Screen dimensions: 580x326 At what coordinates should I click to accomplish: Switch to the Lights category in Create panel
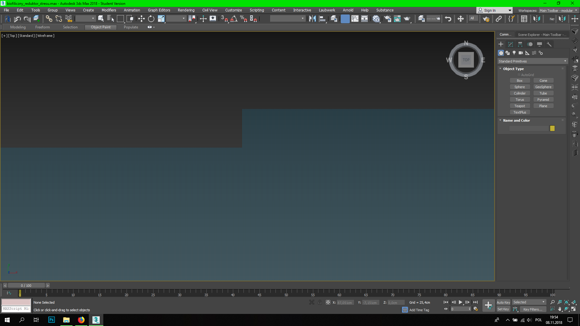click(514, 53)
